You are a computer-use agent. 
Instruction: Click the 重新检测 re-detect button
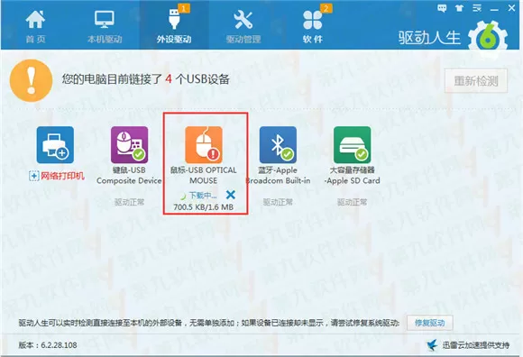tap(476, 80)
